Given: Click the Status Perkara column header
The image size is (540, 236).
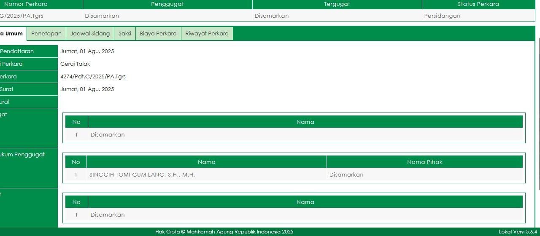Looking at the screenshot, I should coord(478,4).
